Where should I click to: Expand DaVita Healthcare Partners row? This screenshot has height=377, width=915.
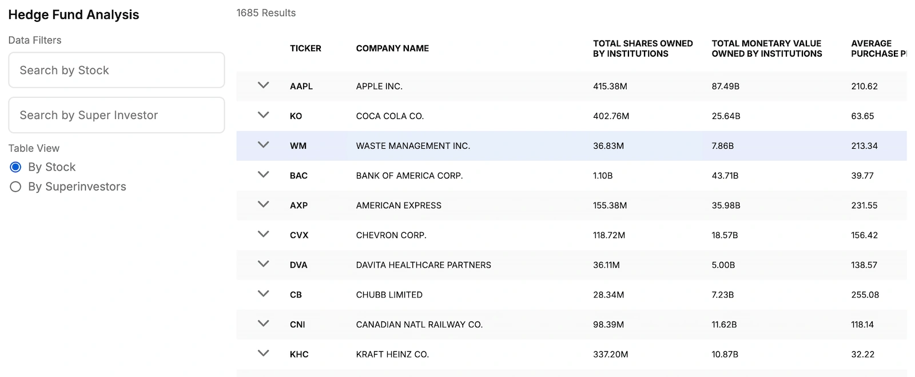point(263,264)
